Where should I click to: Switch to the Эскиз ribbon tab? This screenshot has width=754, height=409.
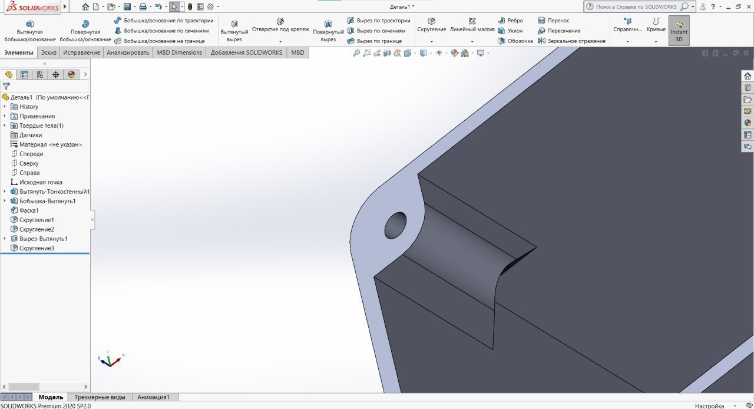click(x=48, y=52)
